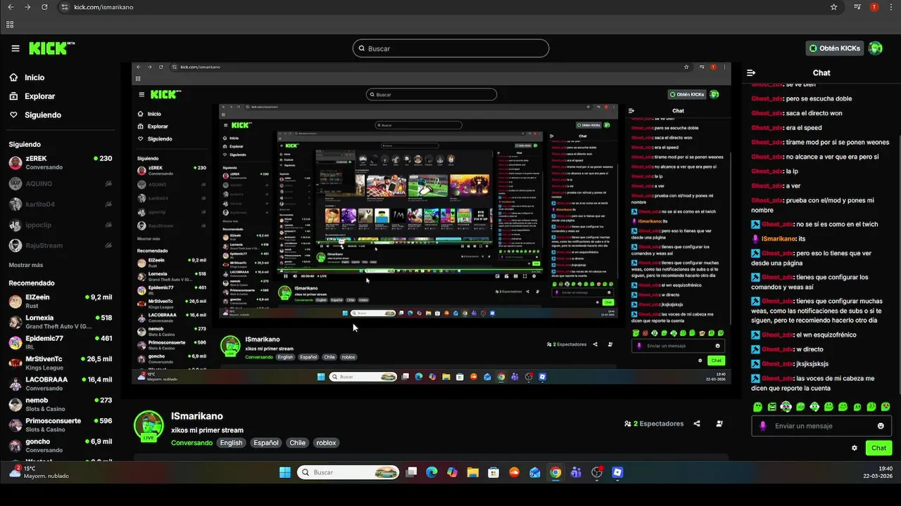Open Microsoft Edge from taskbar
This screenshot has width=901, height=506.
pos(431,472)
